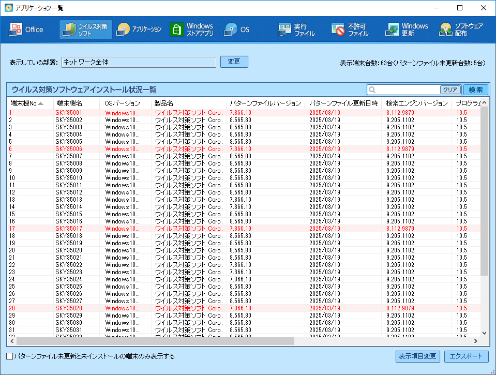The image size is (496, 375).
Task: Click pattern version 8.565.80 in row 4
Action: point(241,134)
